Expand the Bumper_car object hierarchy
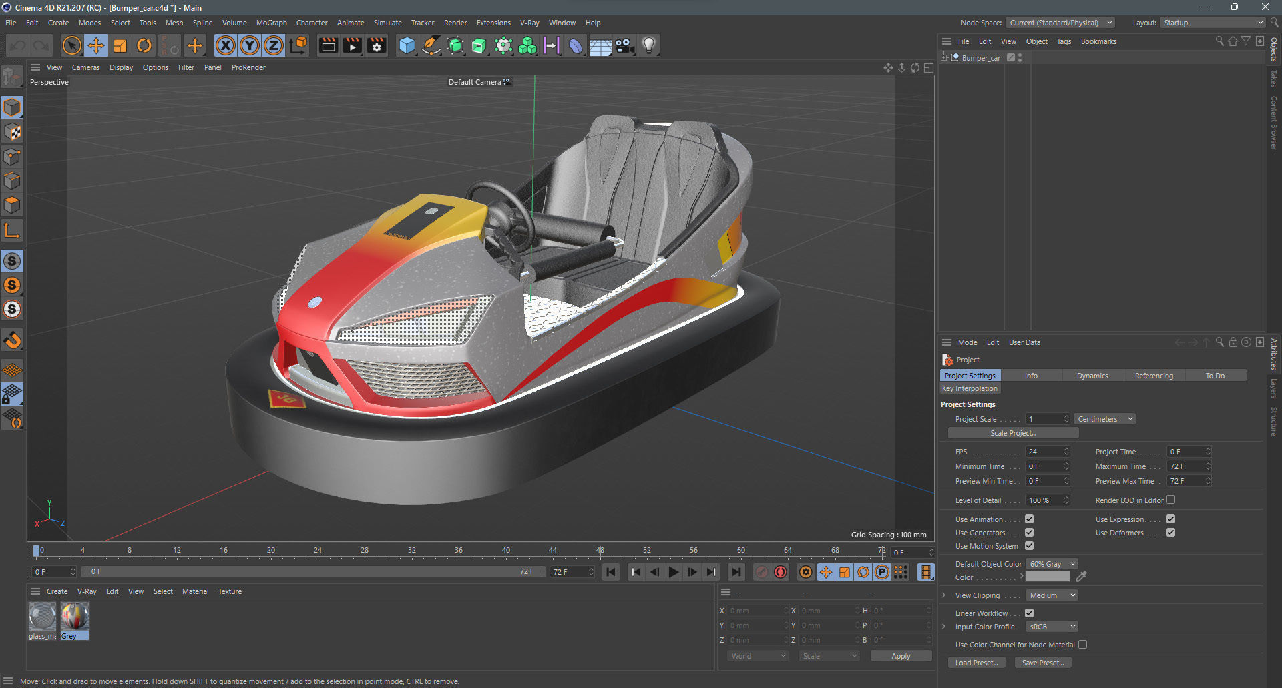Screen dimensions: 1282x688 point(944,58)
